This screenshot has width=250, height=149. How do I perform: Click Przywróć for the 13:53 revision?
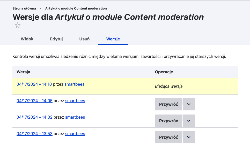pos(168,137)
